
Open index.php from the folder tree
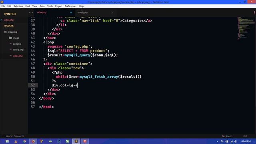tap(18, 56)
